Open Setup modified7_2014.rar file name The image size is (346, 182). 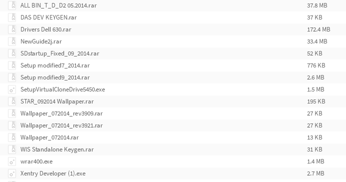[x=55, y=65]
